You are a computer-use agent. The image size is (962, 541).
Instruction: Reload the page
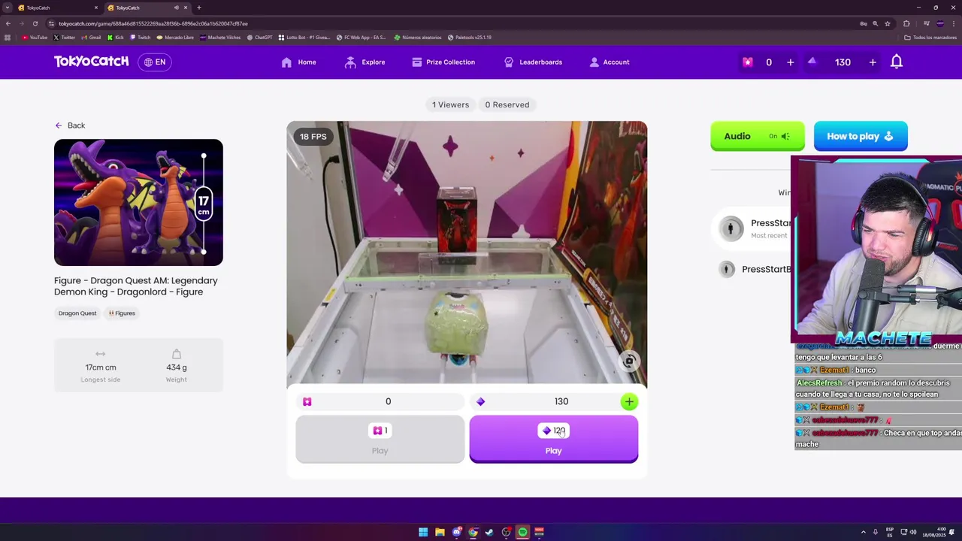[35, 23]
